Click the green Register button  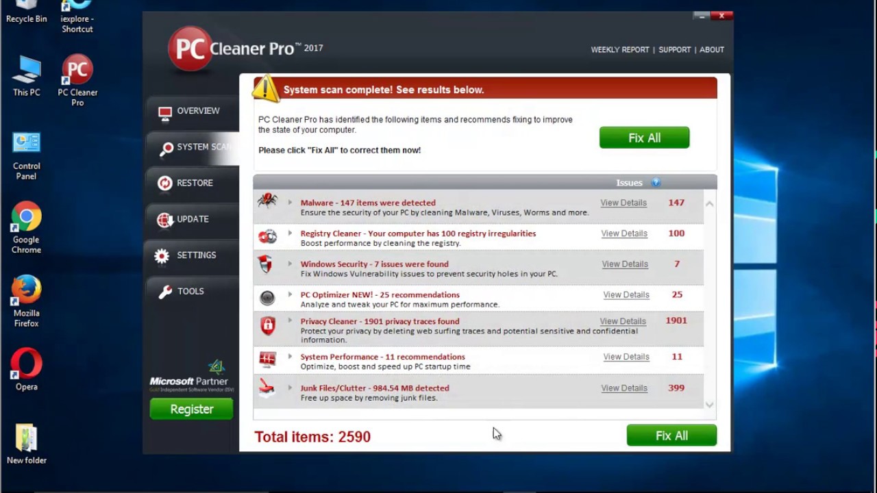(x=191, y=409)
